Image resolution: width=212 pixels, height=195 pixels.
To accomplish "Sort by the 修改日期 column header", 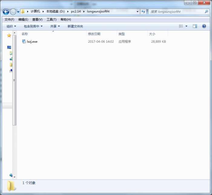I will pyautogui.click(x=94, y=34).
